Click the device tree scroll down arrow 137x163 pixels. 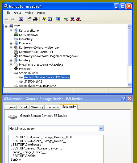pyautogui.click(x=129, y=84)
